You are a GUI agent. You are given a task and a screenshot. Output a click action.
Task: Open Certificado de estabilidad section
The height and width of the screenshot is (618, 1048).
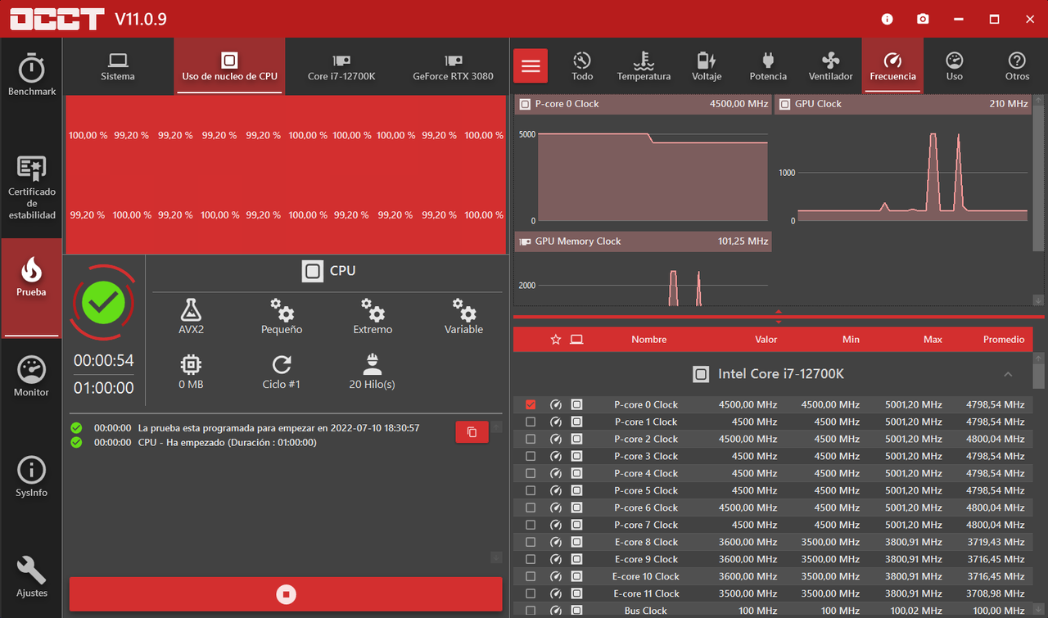point(31,188)
